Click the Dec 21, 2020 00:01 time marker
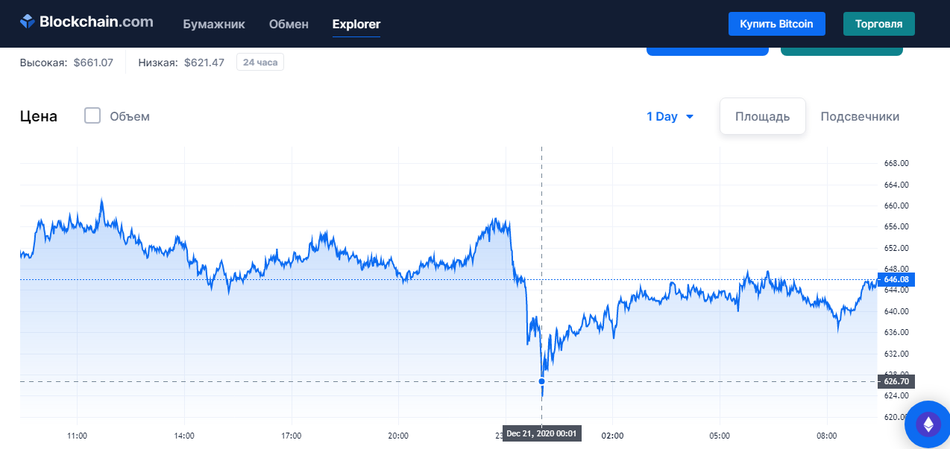Image resolution: width=950 pixels, height=449 pixels. (541, 433)
